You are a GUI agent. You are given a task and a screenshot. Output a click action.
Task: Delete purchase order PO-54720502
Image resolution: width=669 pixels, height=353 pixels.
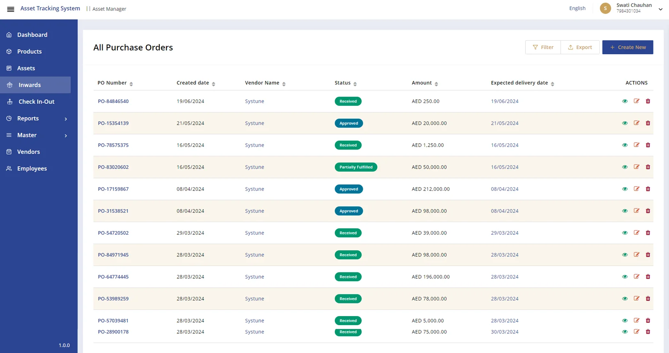[648, 233]
